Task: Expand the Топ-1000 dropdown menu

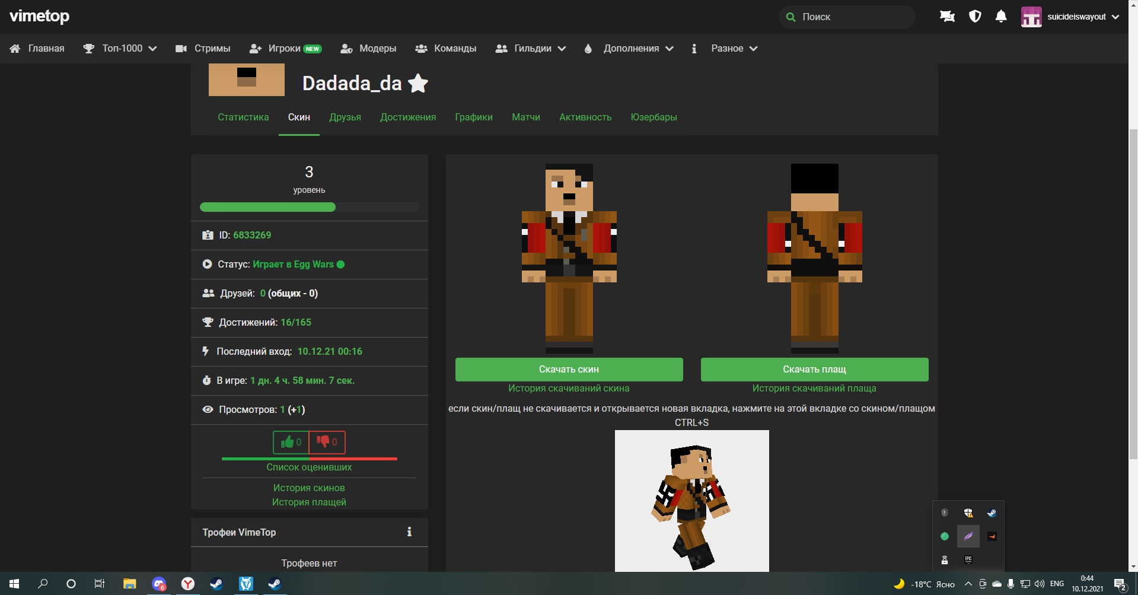Action: tap(120, 49)
